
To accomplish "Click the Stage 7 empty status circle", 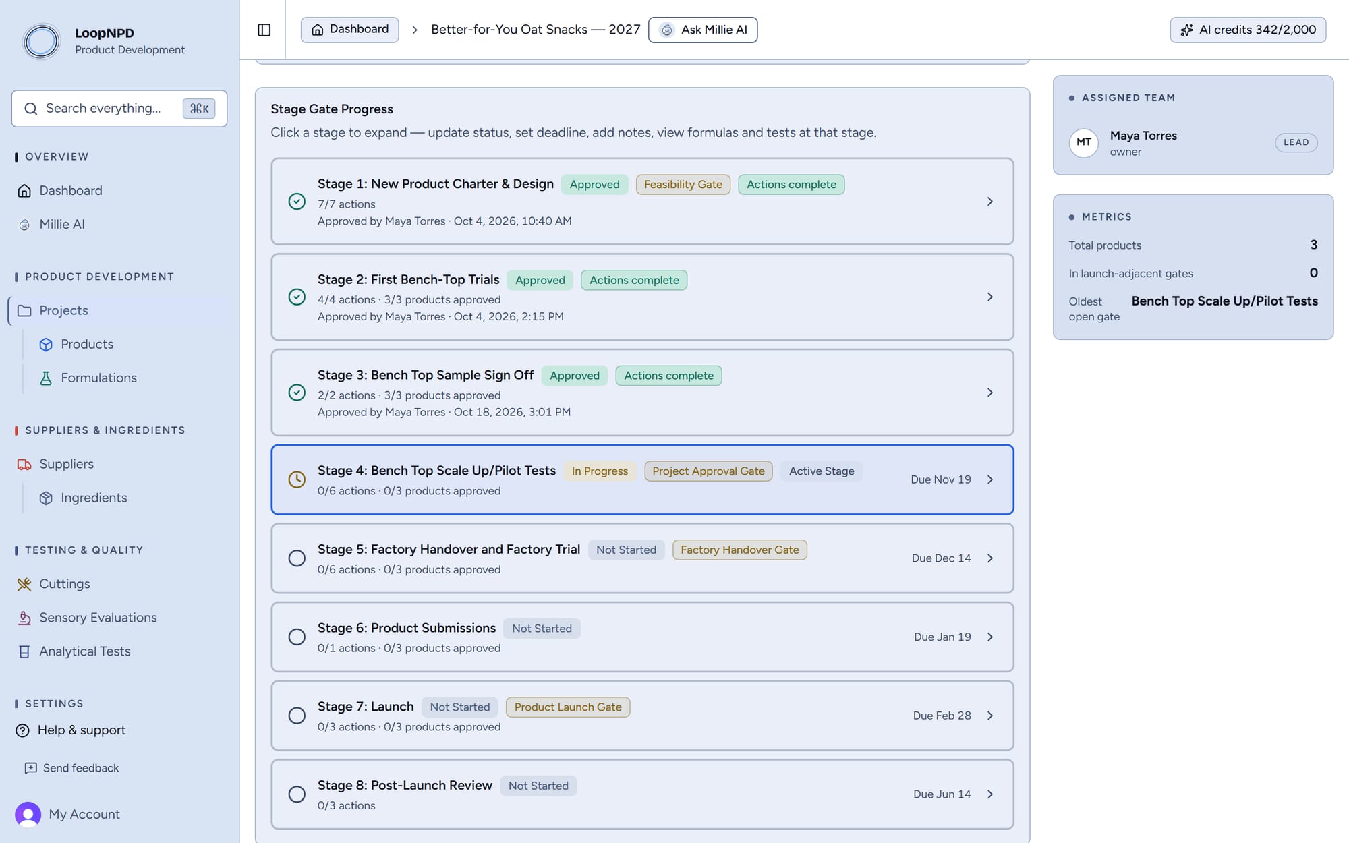I will pyautogui.click(x=297, y=716).
